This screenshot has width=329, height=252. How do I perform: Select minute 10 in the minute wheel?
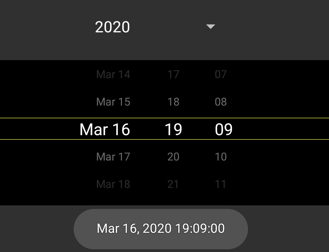point(221,157)
